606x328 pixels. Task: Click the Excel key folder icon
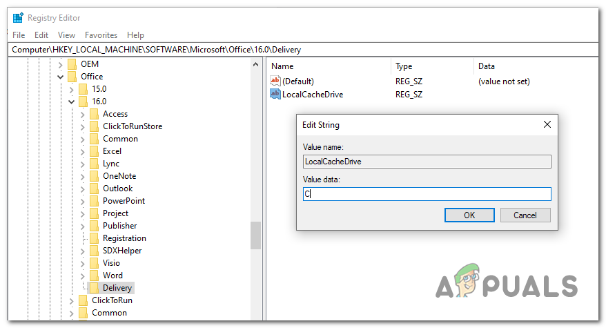coord(94,151)
